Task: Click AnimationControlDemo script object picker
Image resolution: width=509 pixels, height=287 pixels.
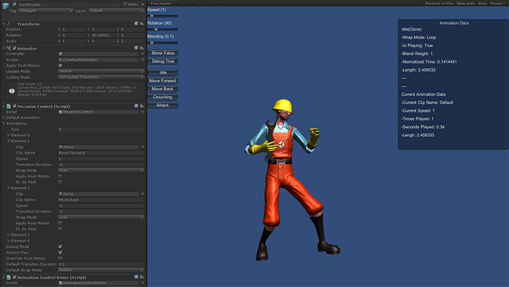Action: coord(142,283)
